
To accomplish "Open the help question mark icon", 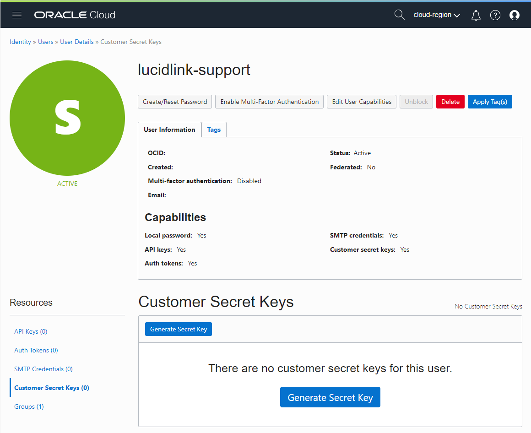I will (x=495, y=15).
